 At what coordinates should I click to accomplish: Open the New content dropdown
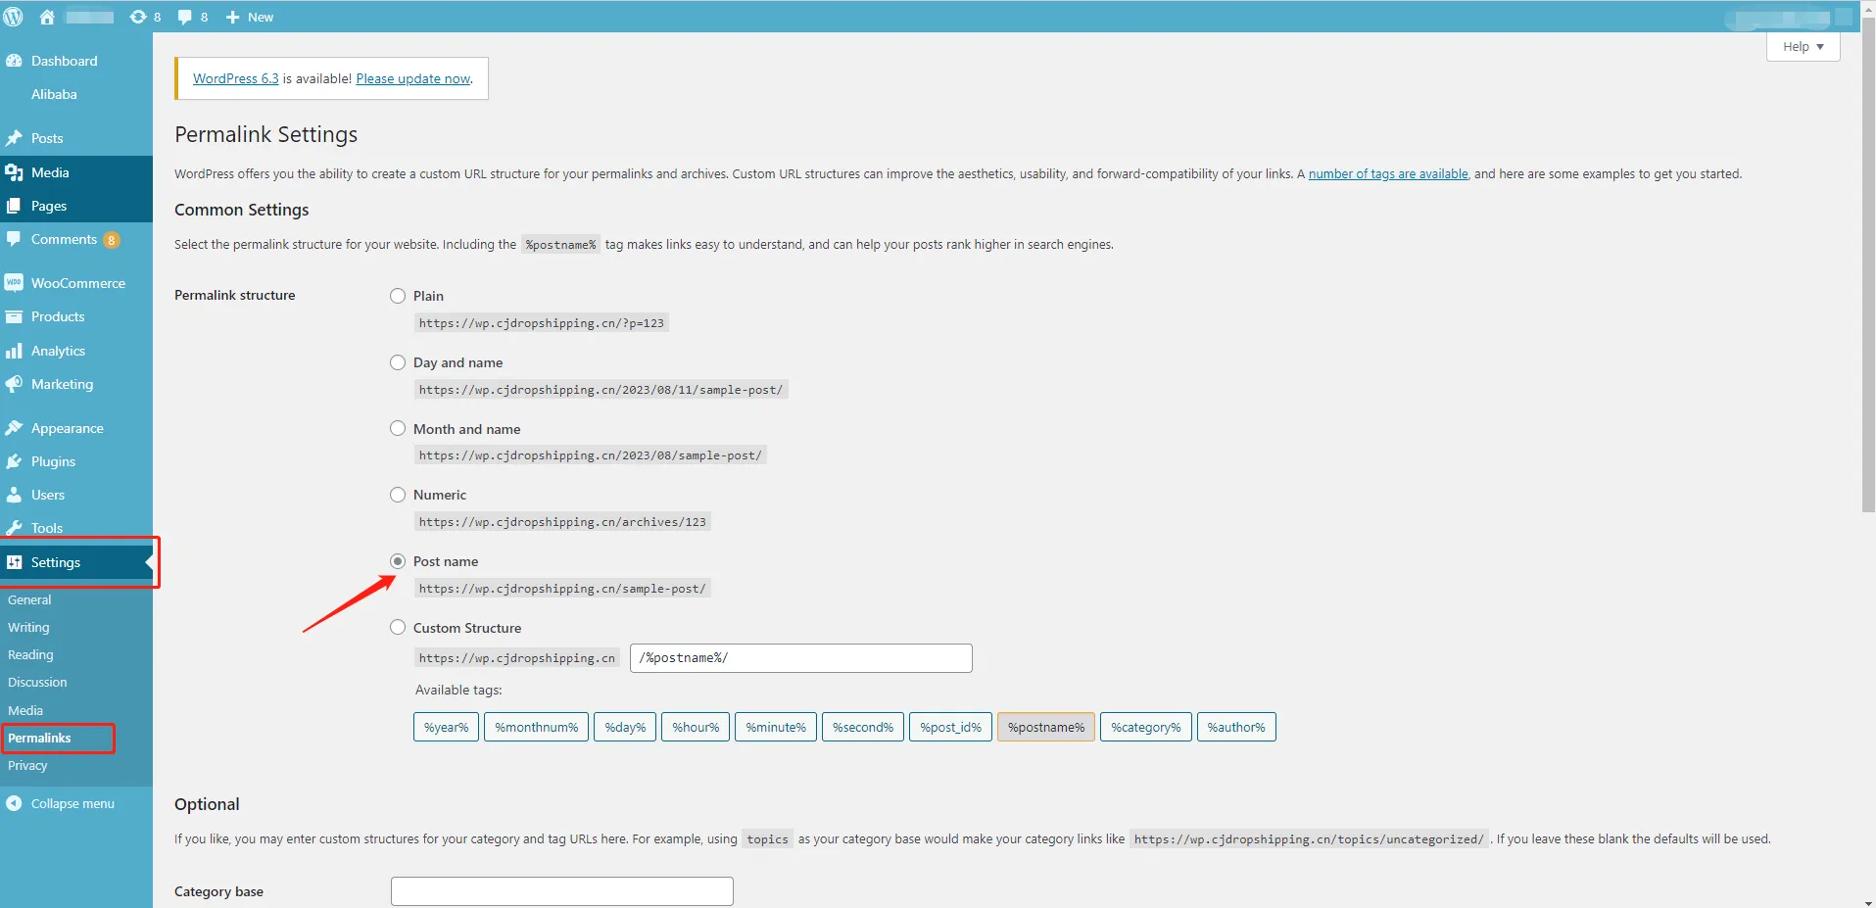[251, 17]
